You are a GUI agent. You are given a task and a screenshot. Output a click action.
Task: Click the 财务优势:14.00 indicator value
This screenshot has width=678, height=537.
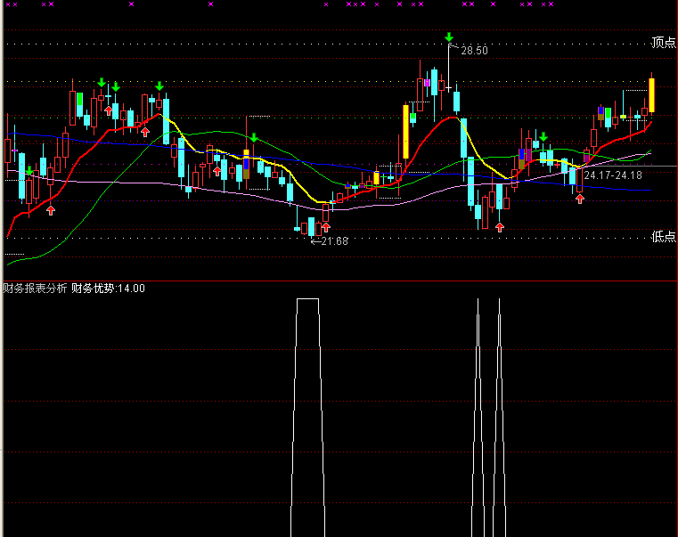(108, 289)
